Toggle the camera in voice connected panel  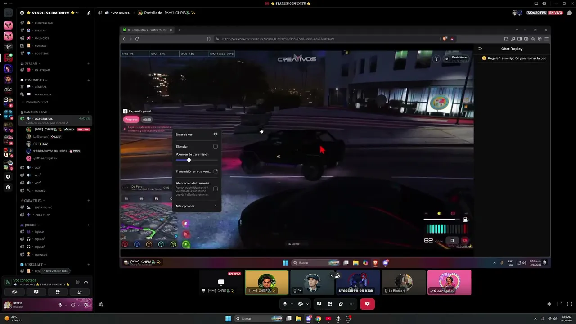[14, 292]
